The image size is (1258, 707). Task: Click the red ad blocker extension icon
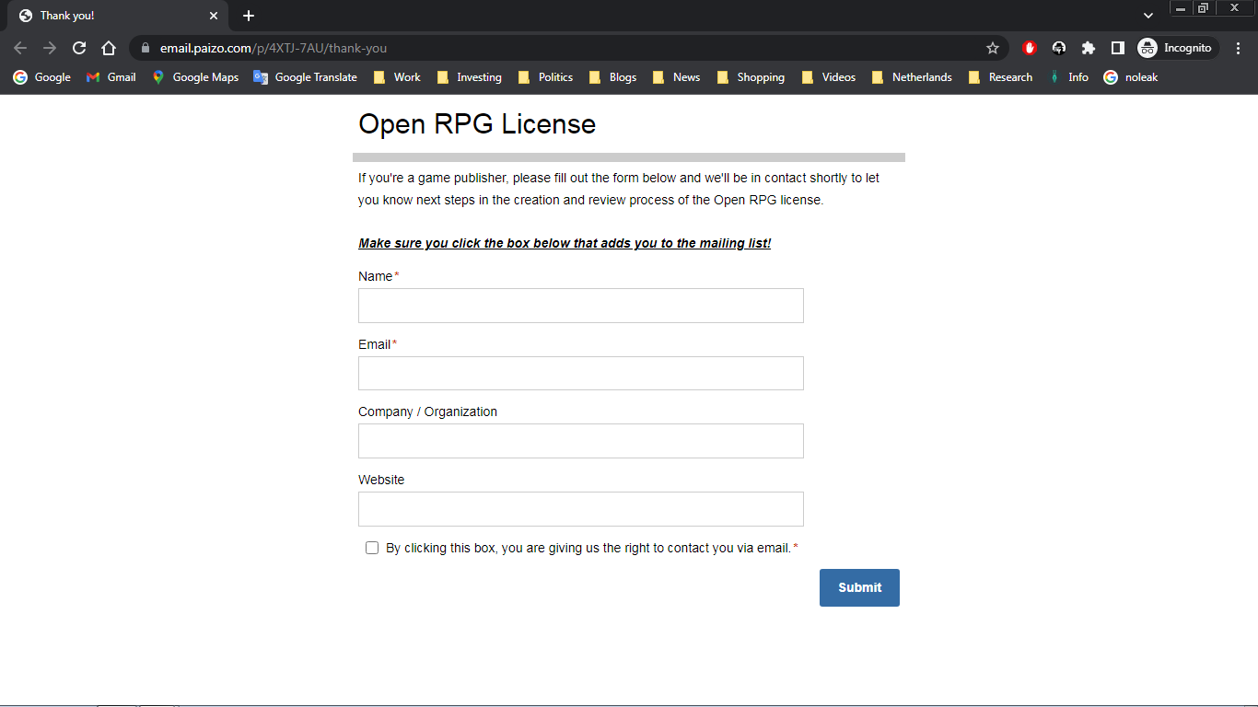tap(1030, 48)
